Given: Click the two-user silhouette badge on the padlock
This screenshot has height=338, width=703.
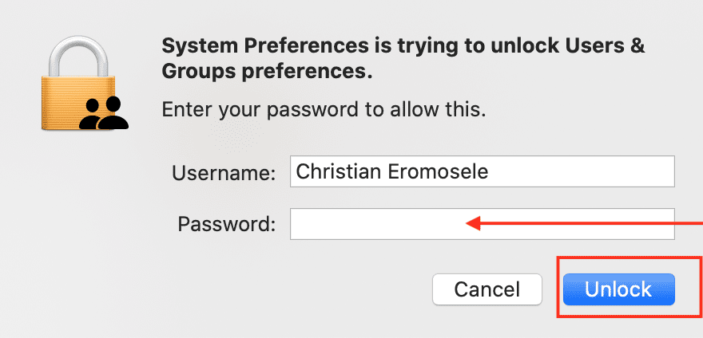Looking at the screenshot, I should [104, 113].
